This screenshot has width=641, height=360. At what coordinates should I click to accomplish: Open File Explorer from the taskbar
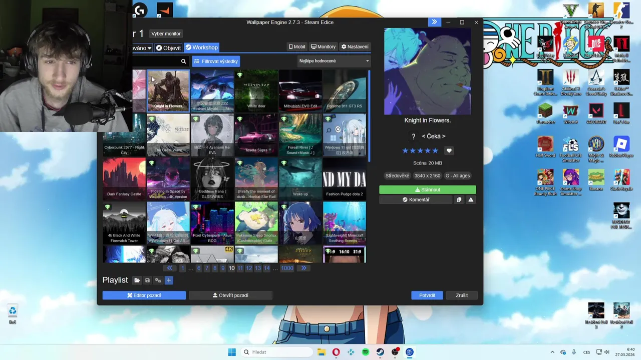click(321, 352)
